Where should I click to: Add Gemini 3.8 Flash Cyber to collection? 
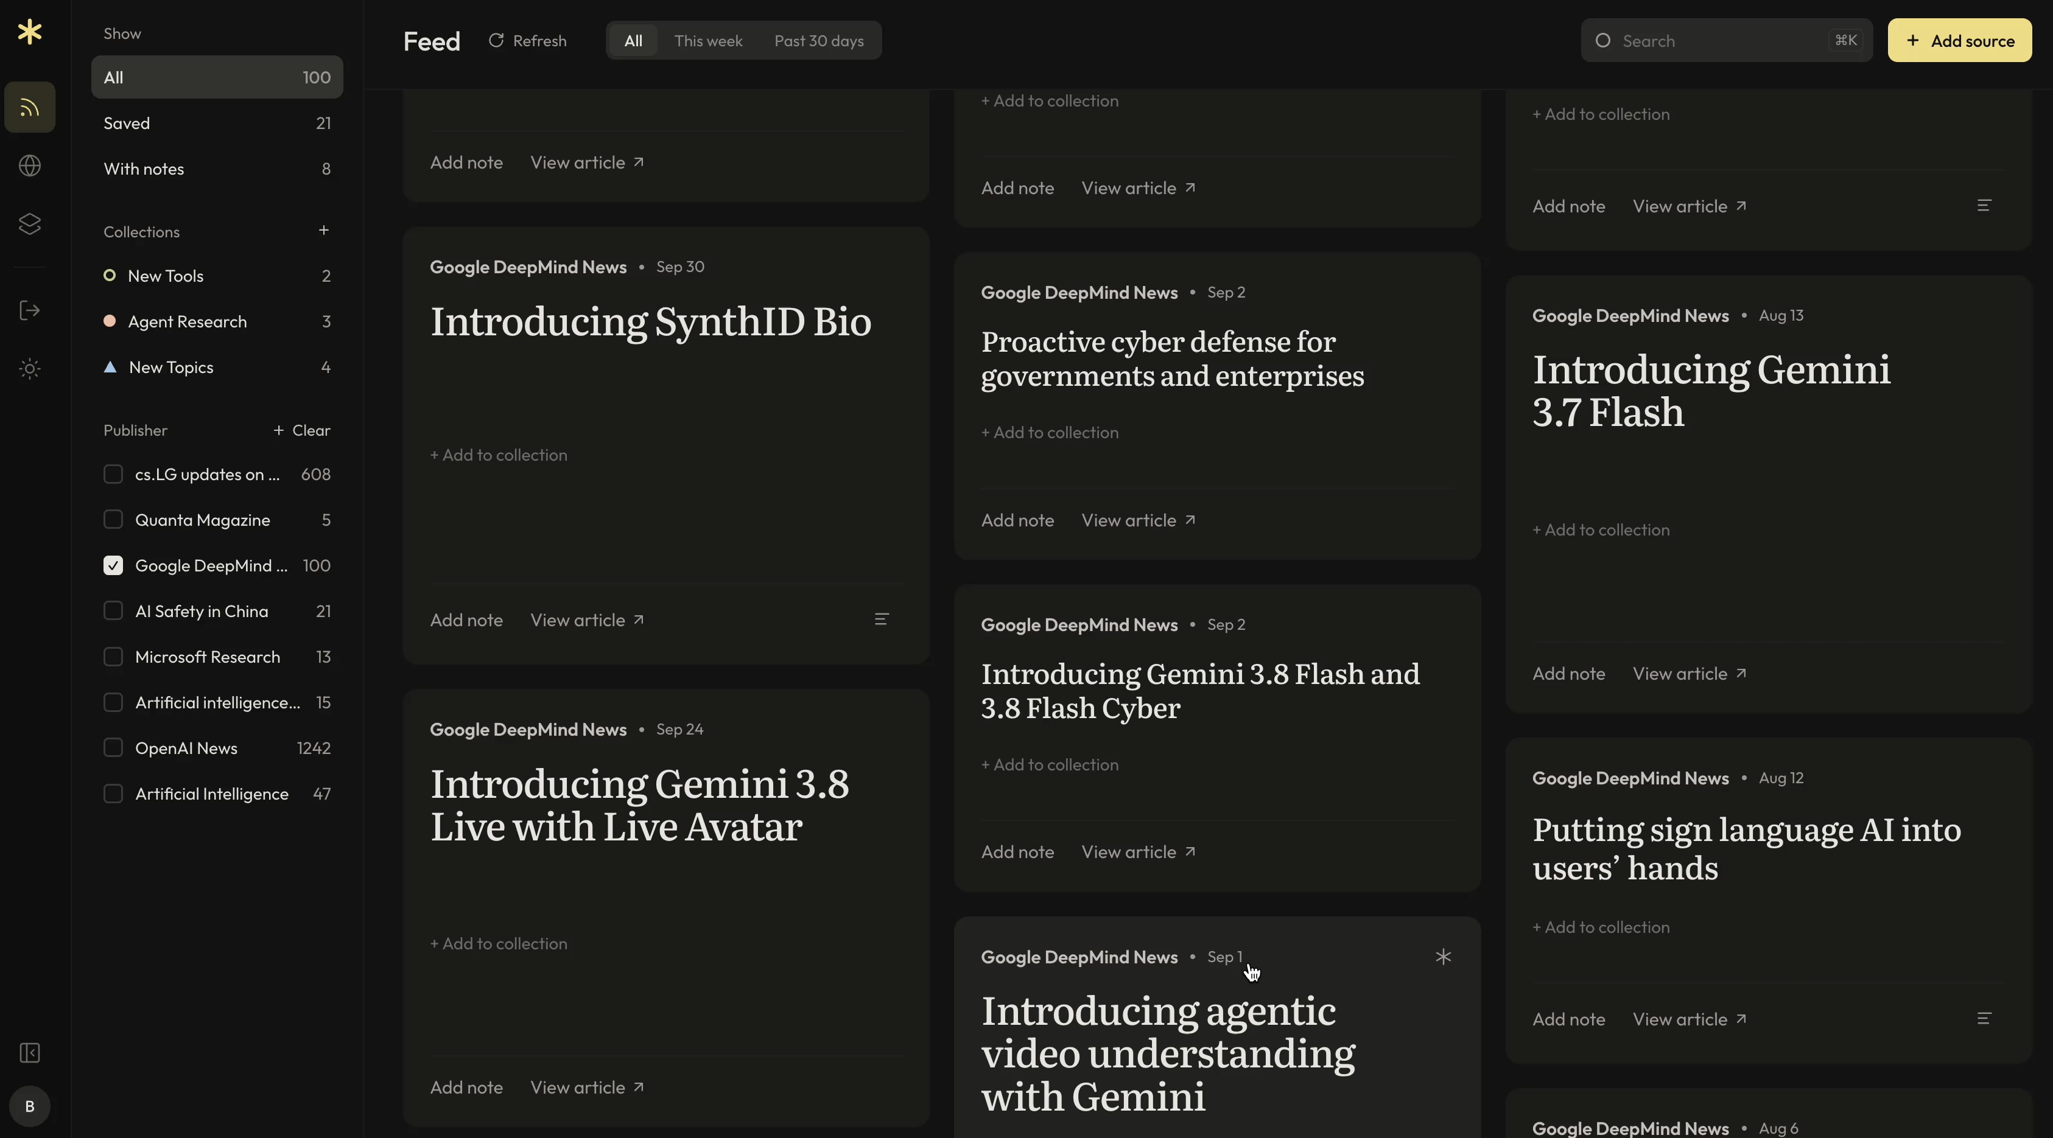pos(1050,764)
